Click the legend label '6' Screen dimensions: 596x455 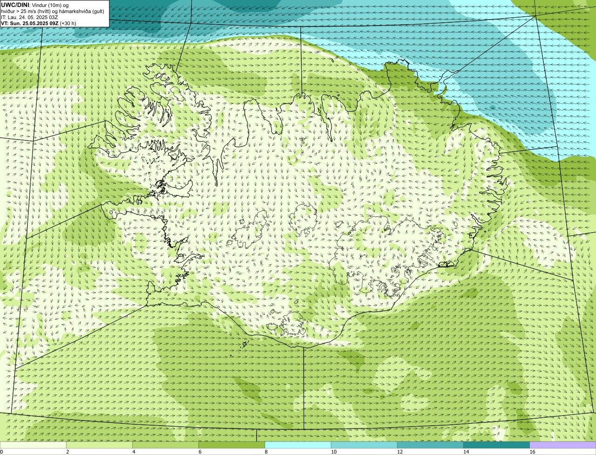(x=200, y=452)
